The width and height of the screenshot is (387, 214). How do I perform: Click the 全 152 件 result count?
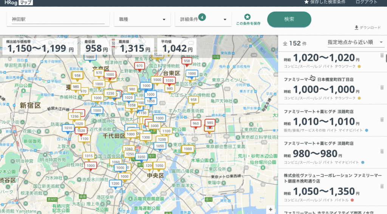click(x=295, y=44)
